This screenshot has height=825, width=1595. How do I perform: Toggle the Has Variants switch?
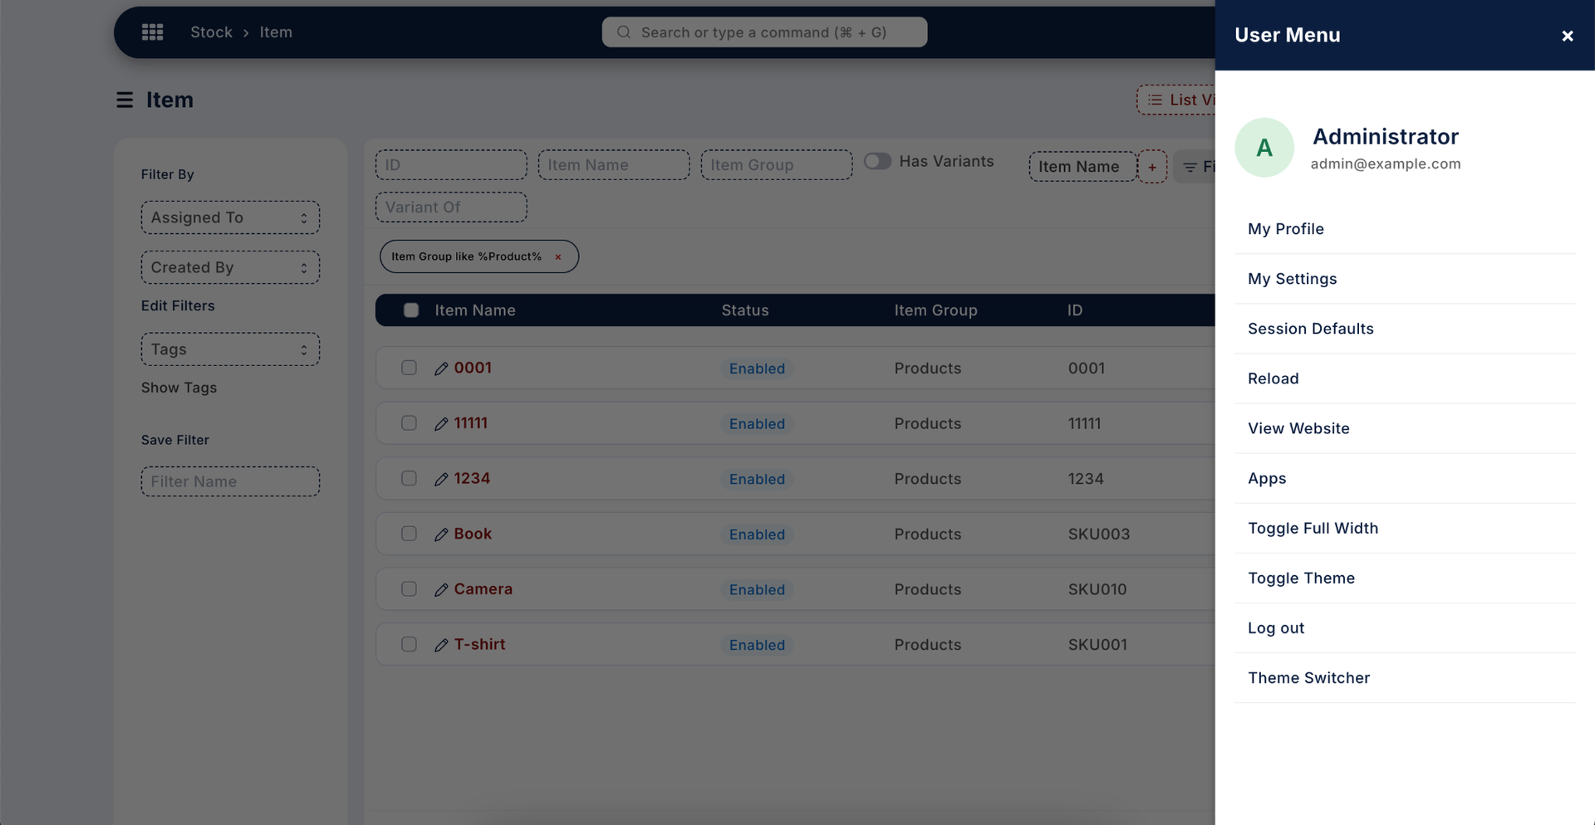(877, 161)
